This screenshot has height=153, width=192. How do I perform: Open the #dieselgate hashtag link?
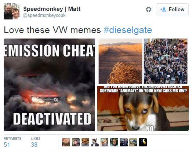[128, 30]
